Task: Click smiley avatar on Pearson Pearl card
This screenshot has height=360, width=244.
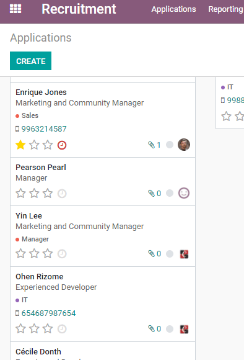Action: 184,193
